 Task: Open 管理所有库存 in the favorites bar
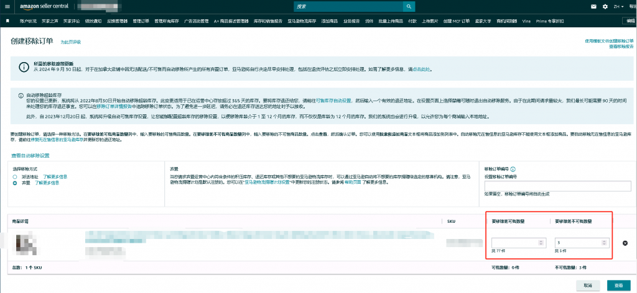pyautogui.click(x=167, y=21)
